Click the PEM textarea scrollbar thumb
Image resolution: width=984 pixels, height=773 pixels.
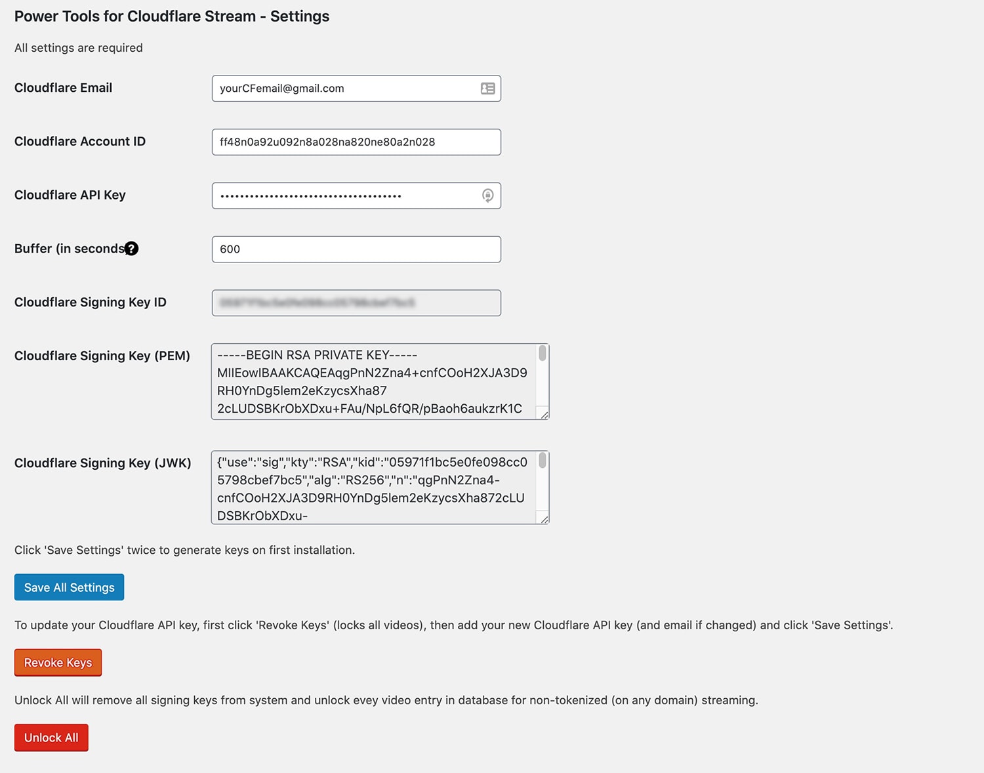coord(543,353)
